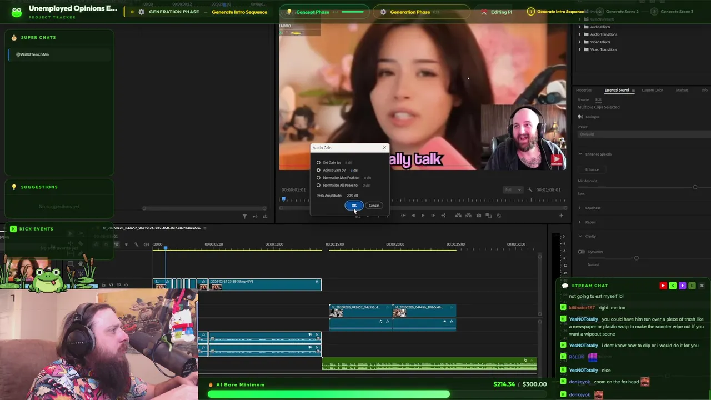Select Normalize All Peaks to radio option
711x400 pixels.
[x=318, y=185]
